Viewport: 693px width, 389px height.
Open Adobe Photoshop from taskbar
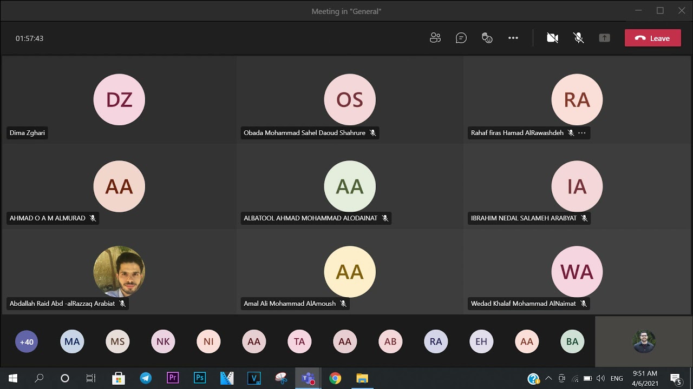point(200,378)
